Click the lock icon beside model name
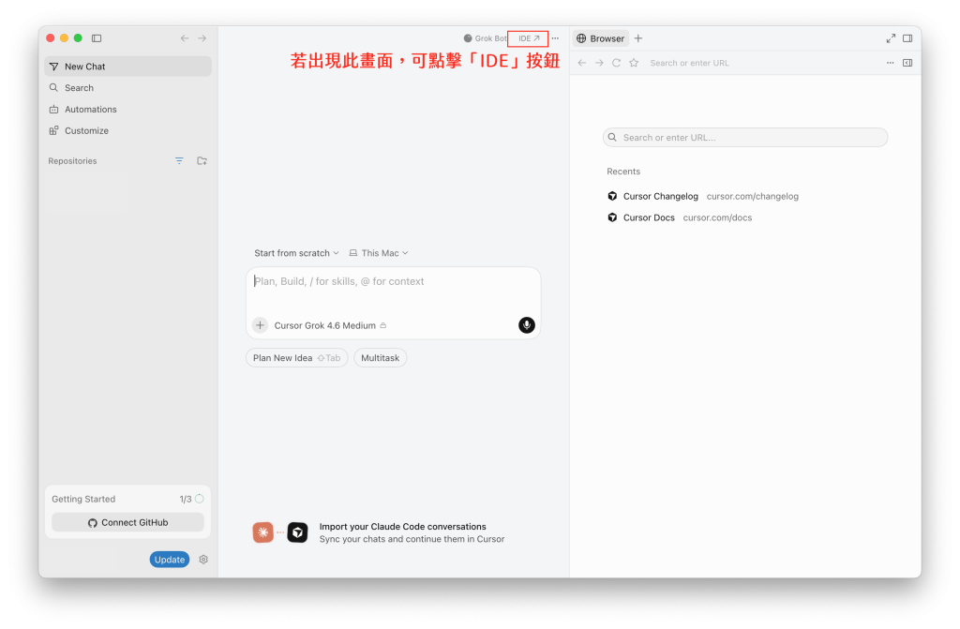Viewport: 960px width, 629px height. (x=383, y=325)
